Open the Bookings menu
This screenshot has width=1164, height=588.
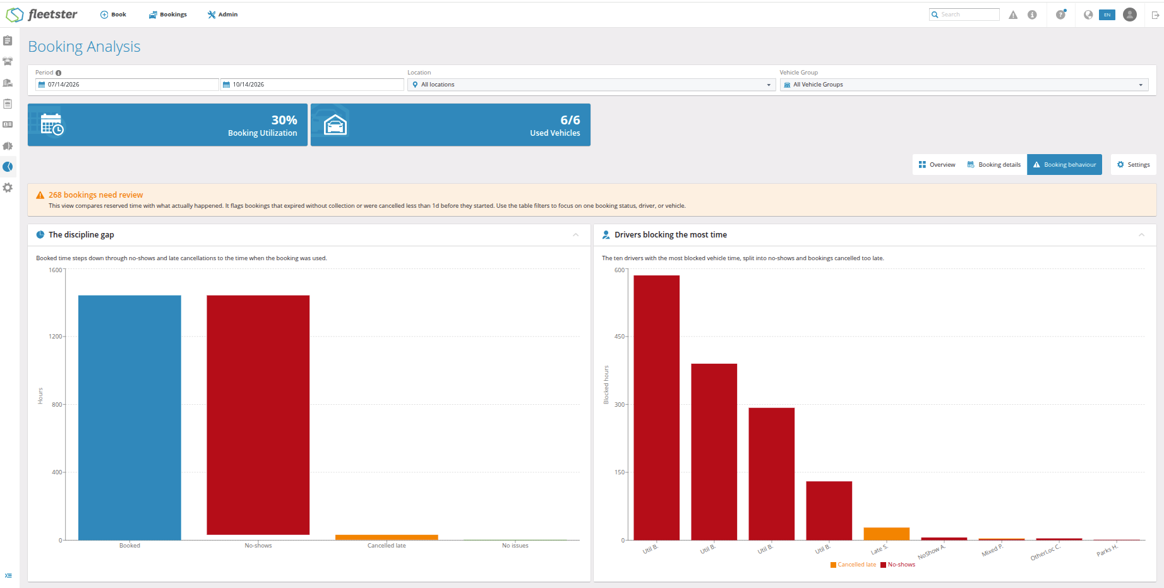tap(168, 15)
